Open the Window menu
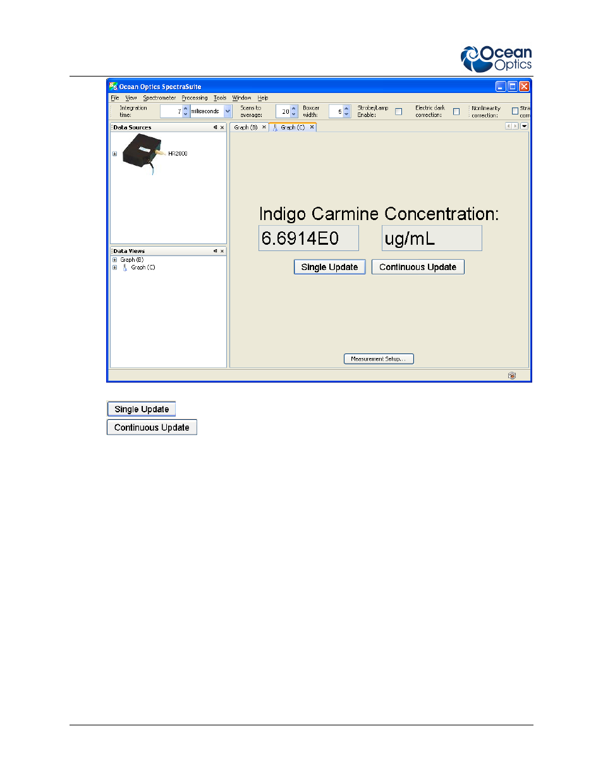Screen dimensions: 603x781 [241, 98]
